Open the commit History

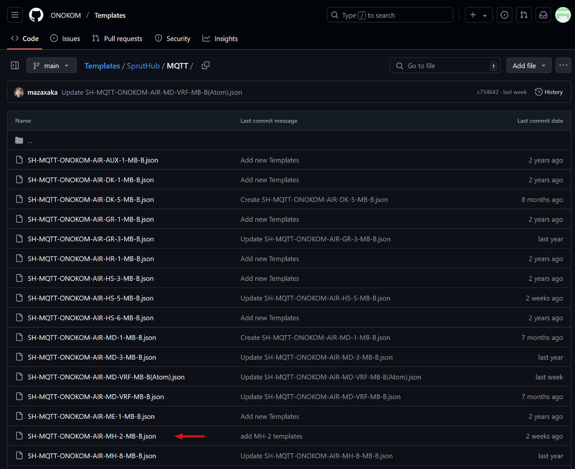click(x=549, y=92)
